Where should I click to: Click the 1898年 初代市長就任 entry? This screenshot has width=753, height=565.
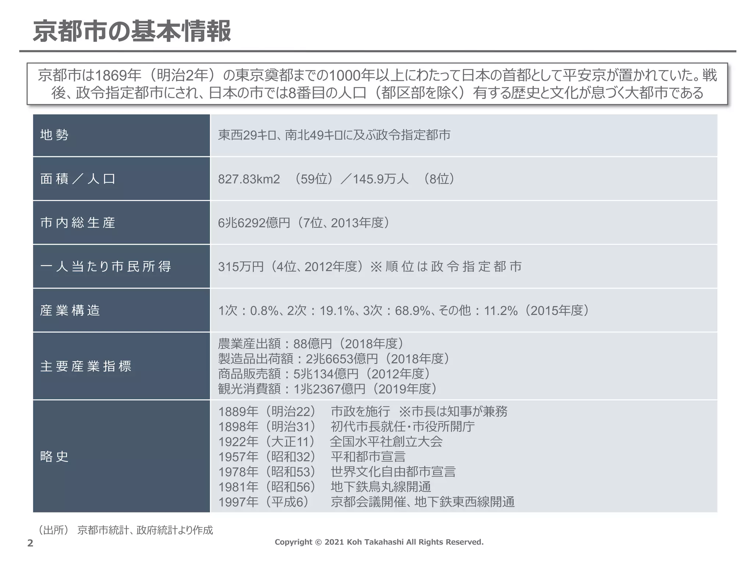347,426
